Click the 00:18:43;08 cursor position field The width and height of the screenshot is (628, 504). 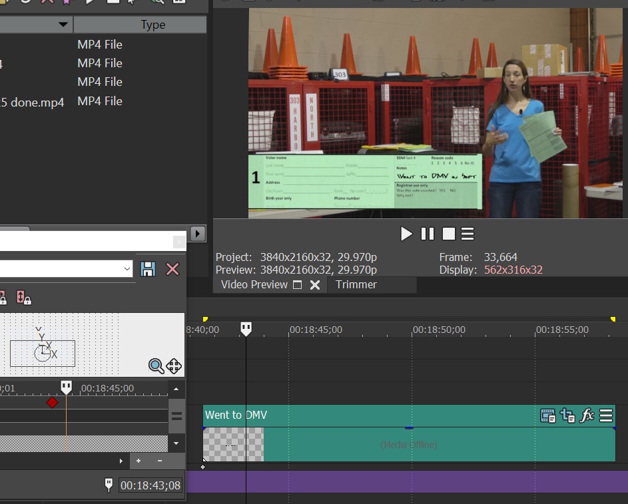(151, 485)
